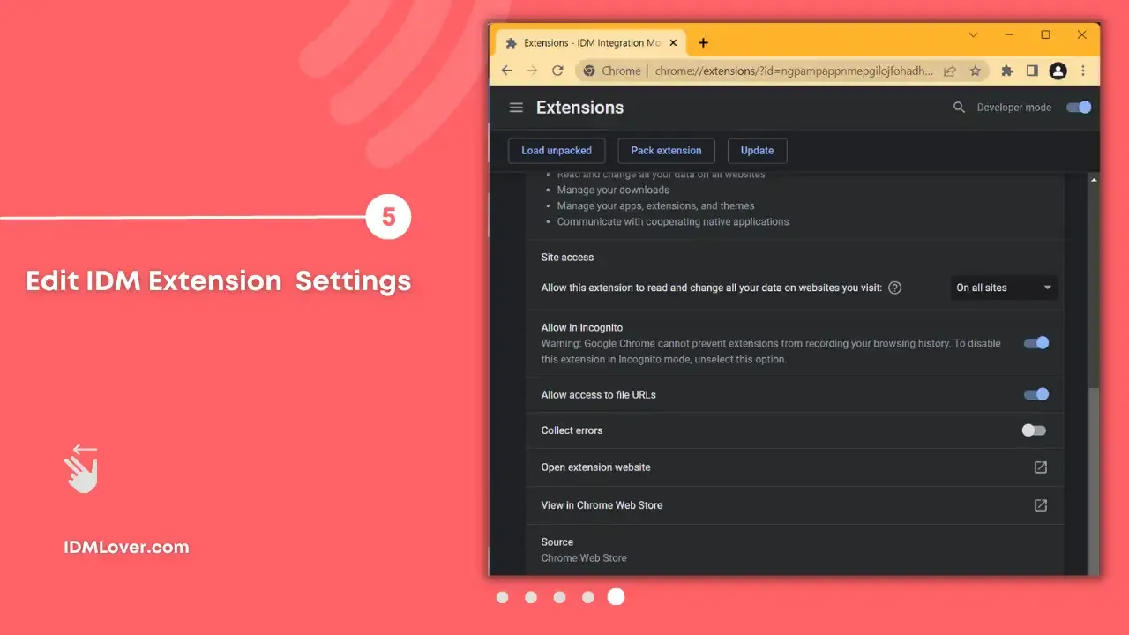Open the View in Chrome Web Store link

pos(1040,504)
